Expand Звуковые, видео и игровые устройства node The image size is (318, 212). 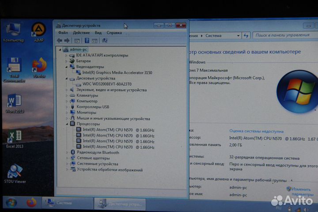(x=67, y=90)
